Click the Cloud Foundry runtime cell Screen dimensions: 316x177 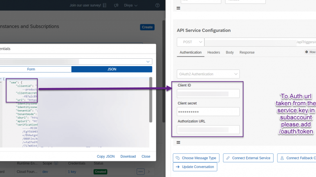point(27,172)
